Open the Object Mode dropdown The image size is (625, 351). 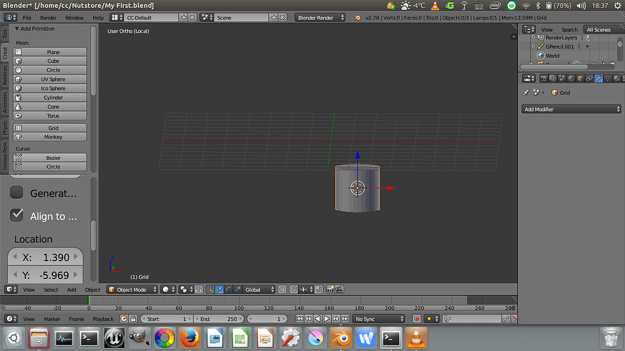pyautogui.click(x=132, y=289)
